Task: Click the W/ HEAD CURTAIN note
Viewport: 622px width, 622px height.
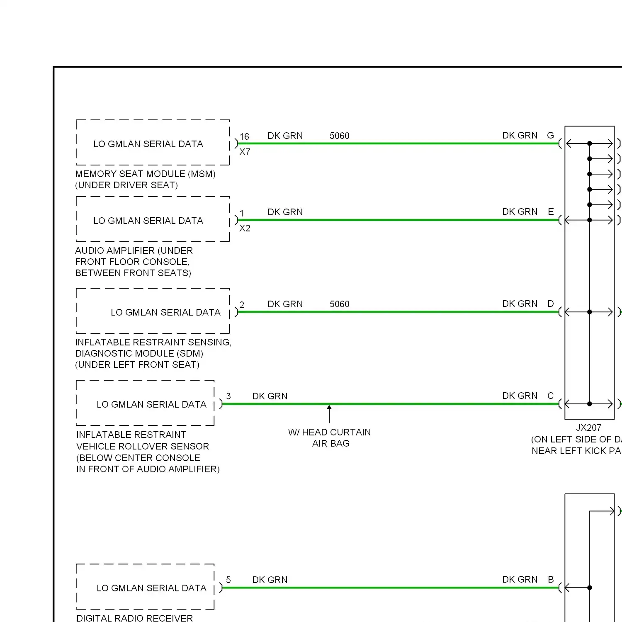Action: 330,432
